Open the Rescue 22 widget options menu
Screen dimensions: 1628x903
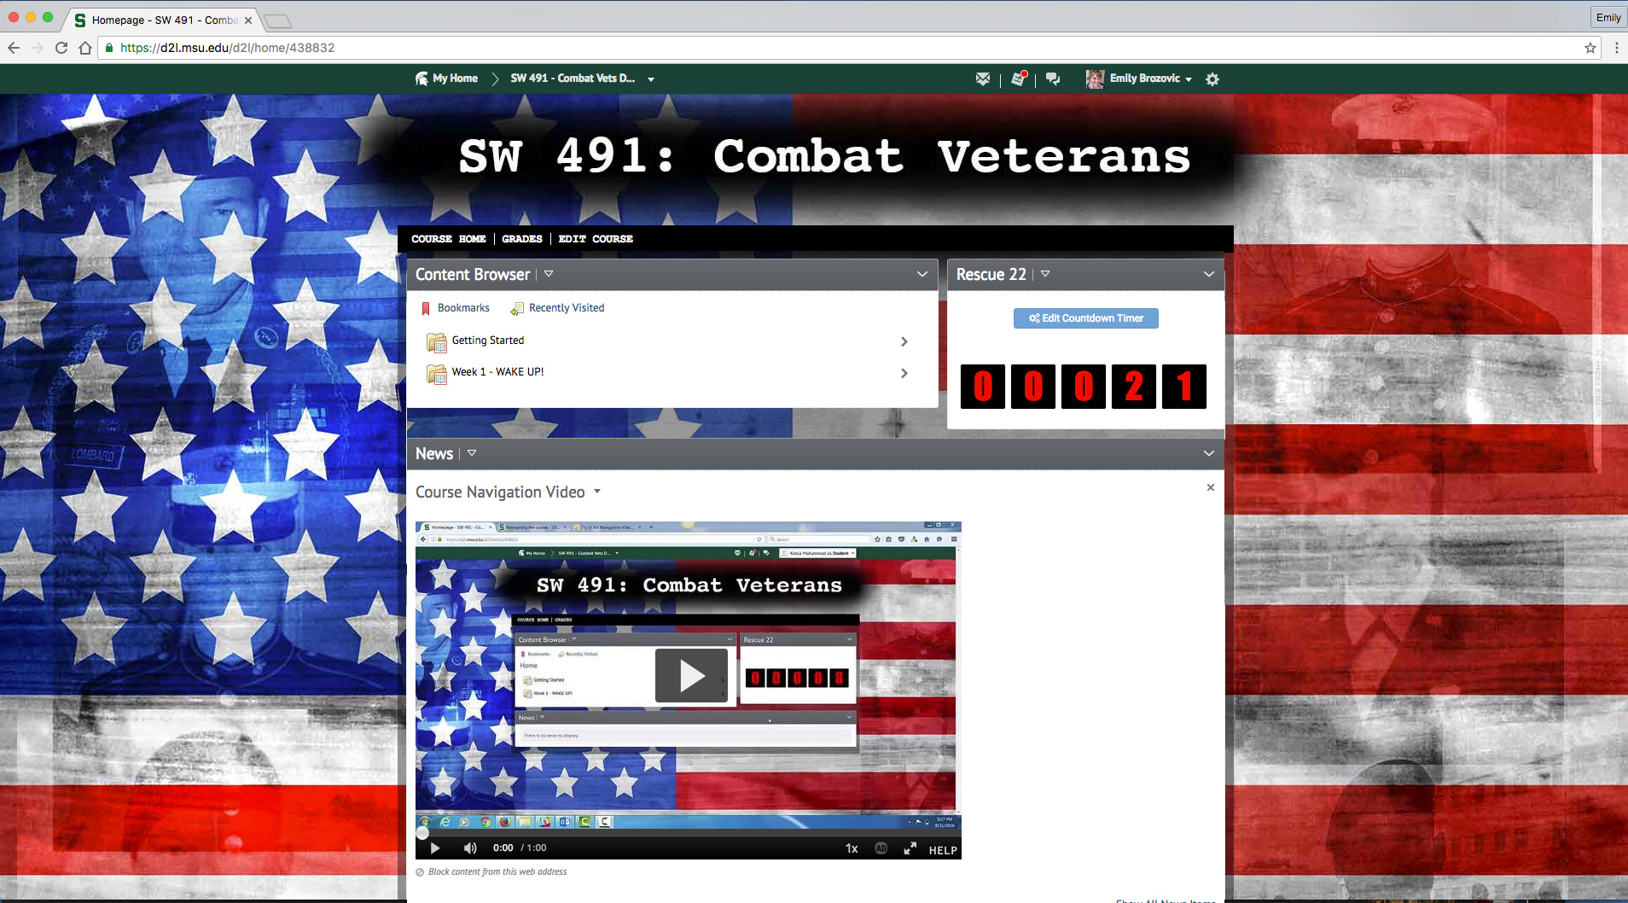tap(1045, 274)
